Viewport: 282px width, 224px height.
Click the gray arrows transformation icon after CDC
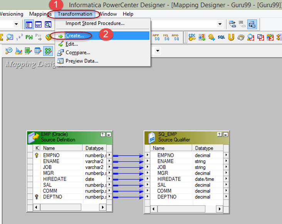202,37
